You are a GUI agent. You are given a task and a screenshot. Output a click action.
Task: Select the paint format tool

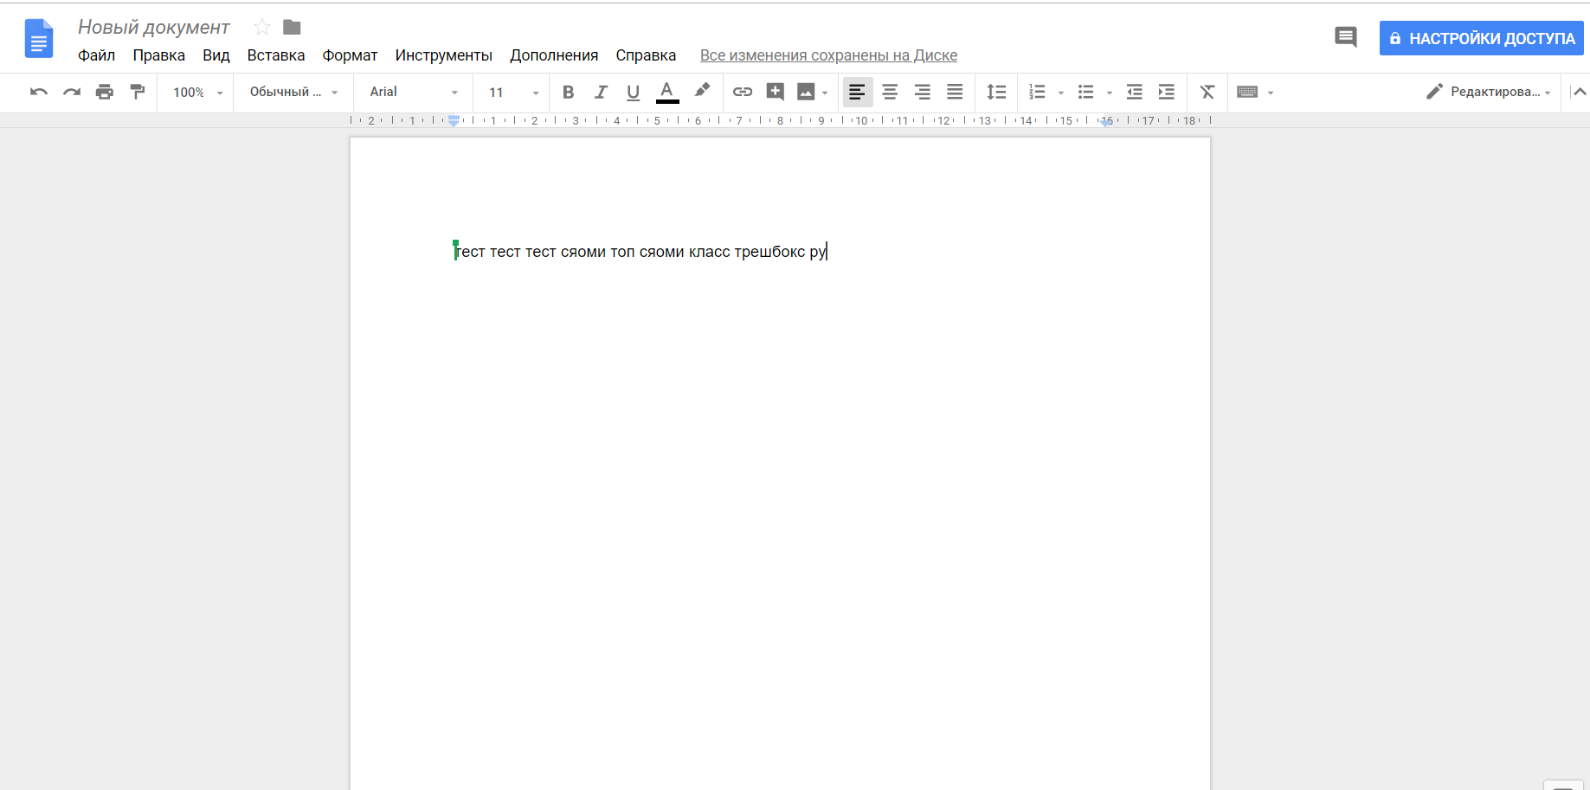coord(137,92)
